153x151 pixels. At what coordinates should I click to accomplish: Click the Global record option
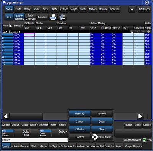tap(44, 146)
